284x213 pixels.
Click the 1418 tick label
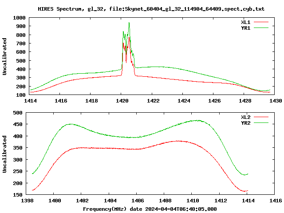91,101
